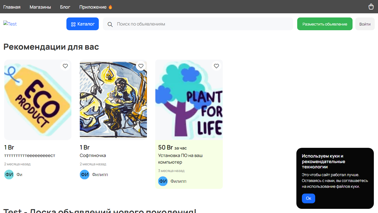The width and height of the screenshot is (378, 213).
Task: Open the Plant For Life image
Action: [x=189, y=100]
